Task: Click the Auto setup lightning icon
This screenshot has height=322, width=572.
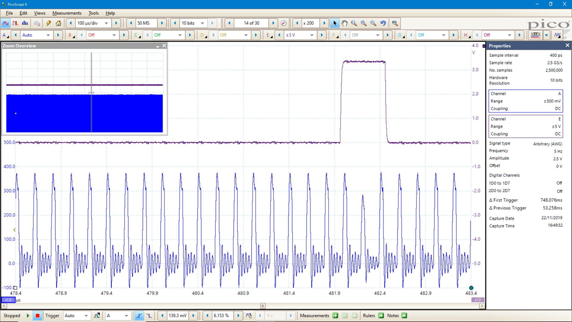Action: click(x=49, y=23)
